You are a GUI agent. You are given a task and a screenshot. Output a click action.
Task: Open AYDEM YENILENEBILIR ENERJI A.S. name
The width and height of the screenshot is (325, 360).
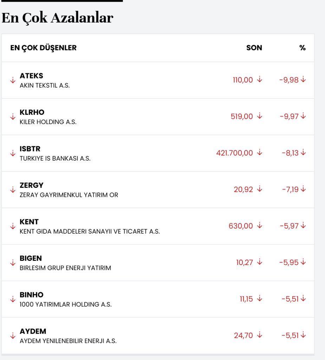(x=68, y=341)
